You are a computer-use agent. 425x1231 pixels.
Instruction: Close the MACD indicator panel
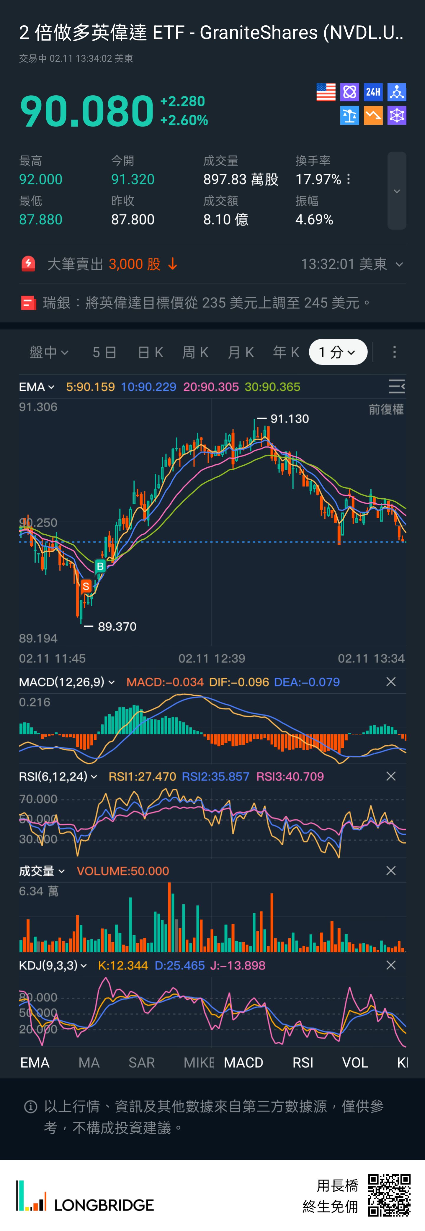click(390, 682)
